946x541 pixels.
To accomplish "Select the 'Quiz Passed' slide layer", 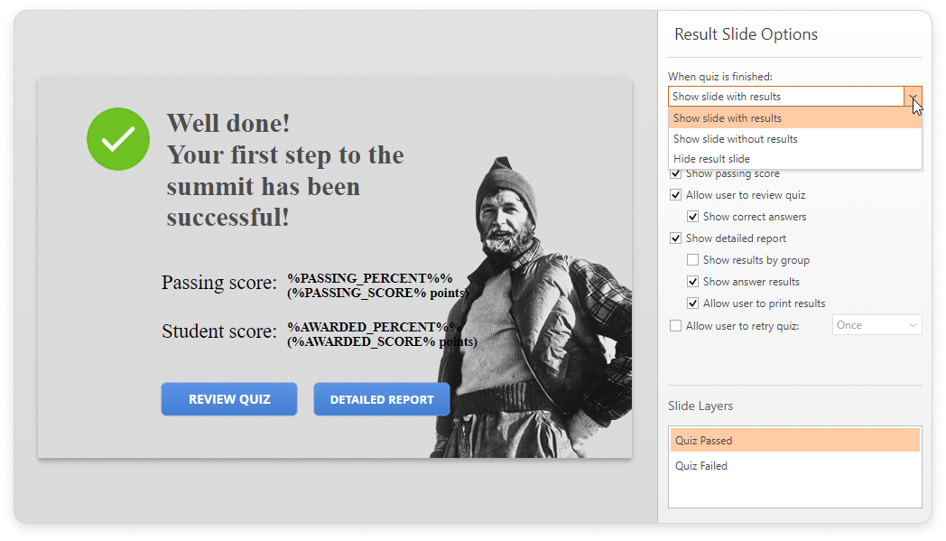I will point(794,440).
